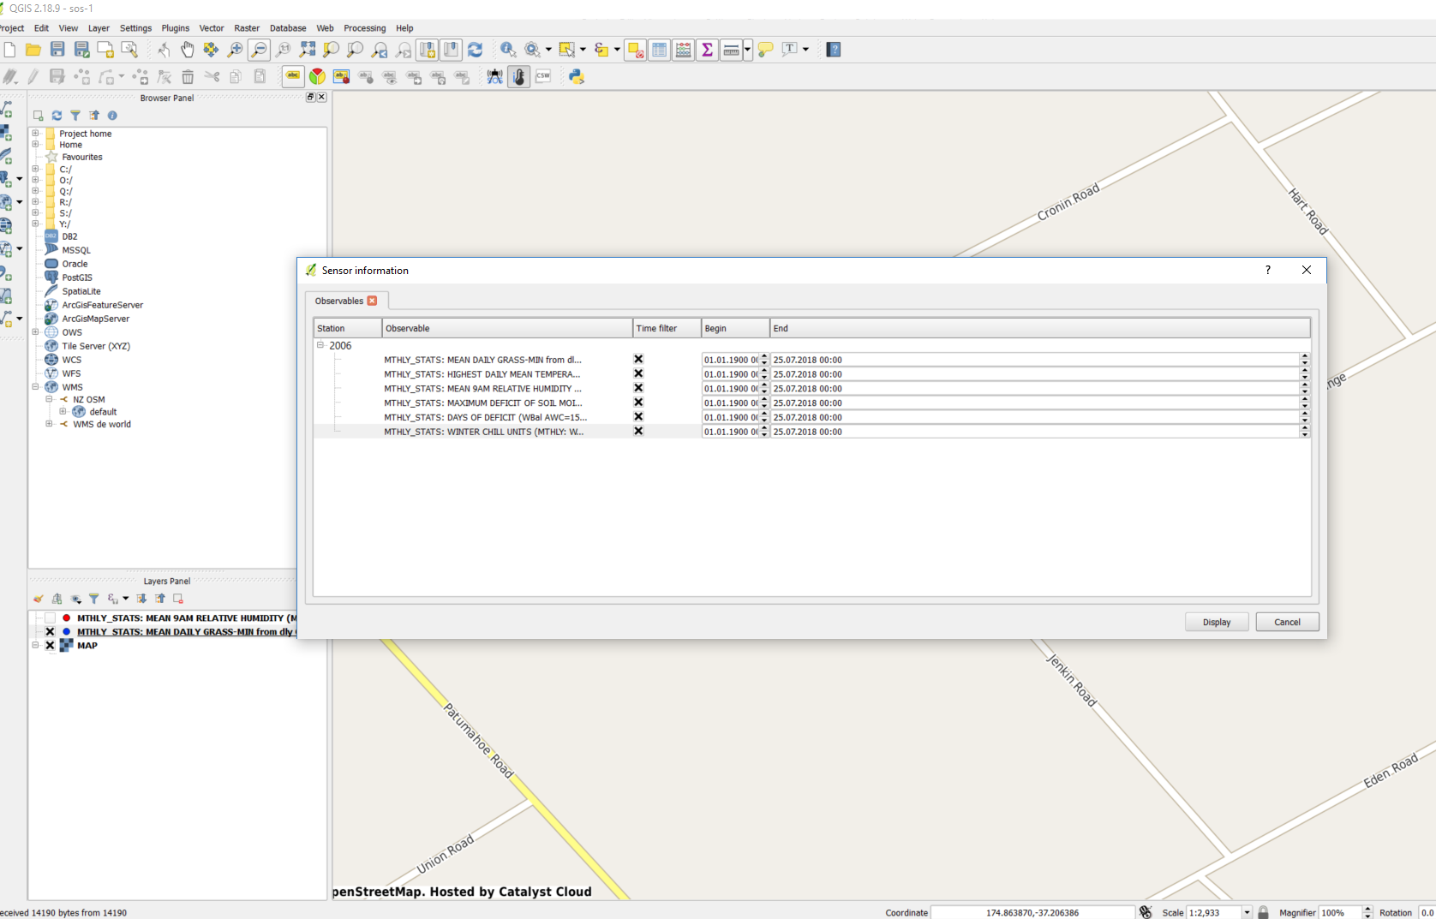The image size is (1436, 919).
Task: Collapse the WMS node in browser
Action: pos(35,386)
